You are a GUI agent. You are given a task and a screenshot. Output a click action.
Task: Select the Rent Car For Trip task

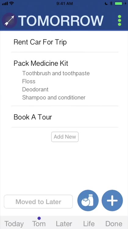[x=65, y=42]
